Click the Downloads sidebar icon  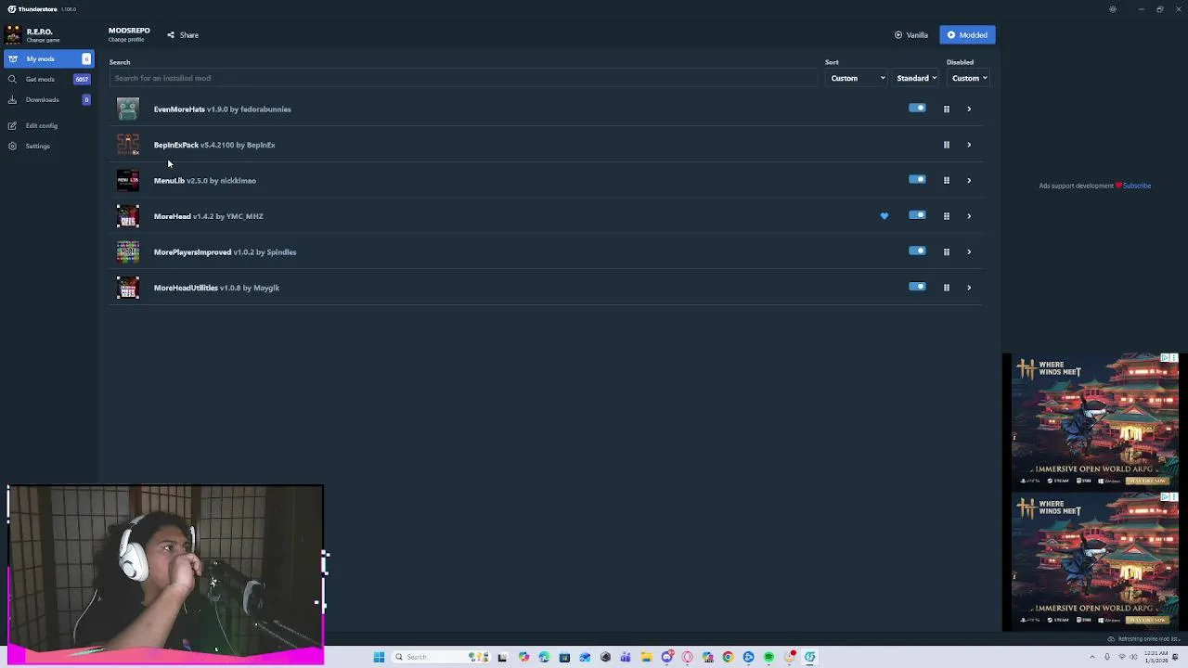12,99
